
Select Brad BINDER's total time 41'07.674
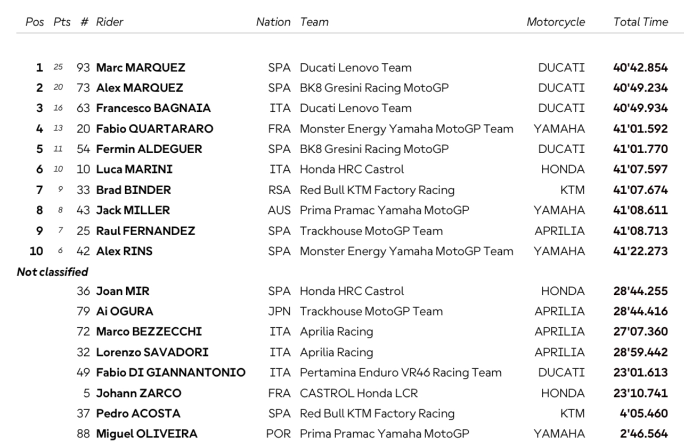coord(640,190)
